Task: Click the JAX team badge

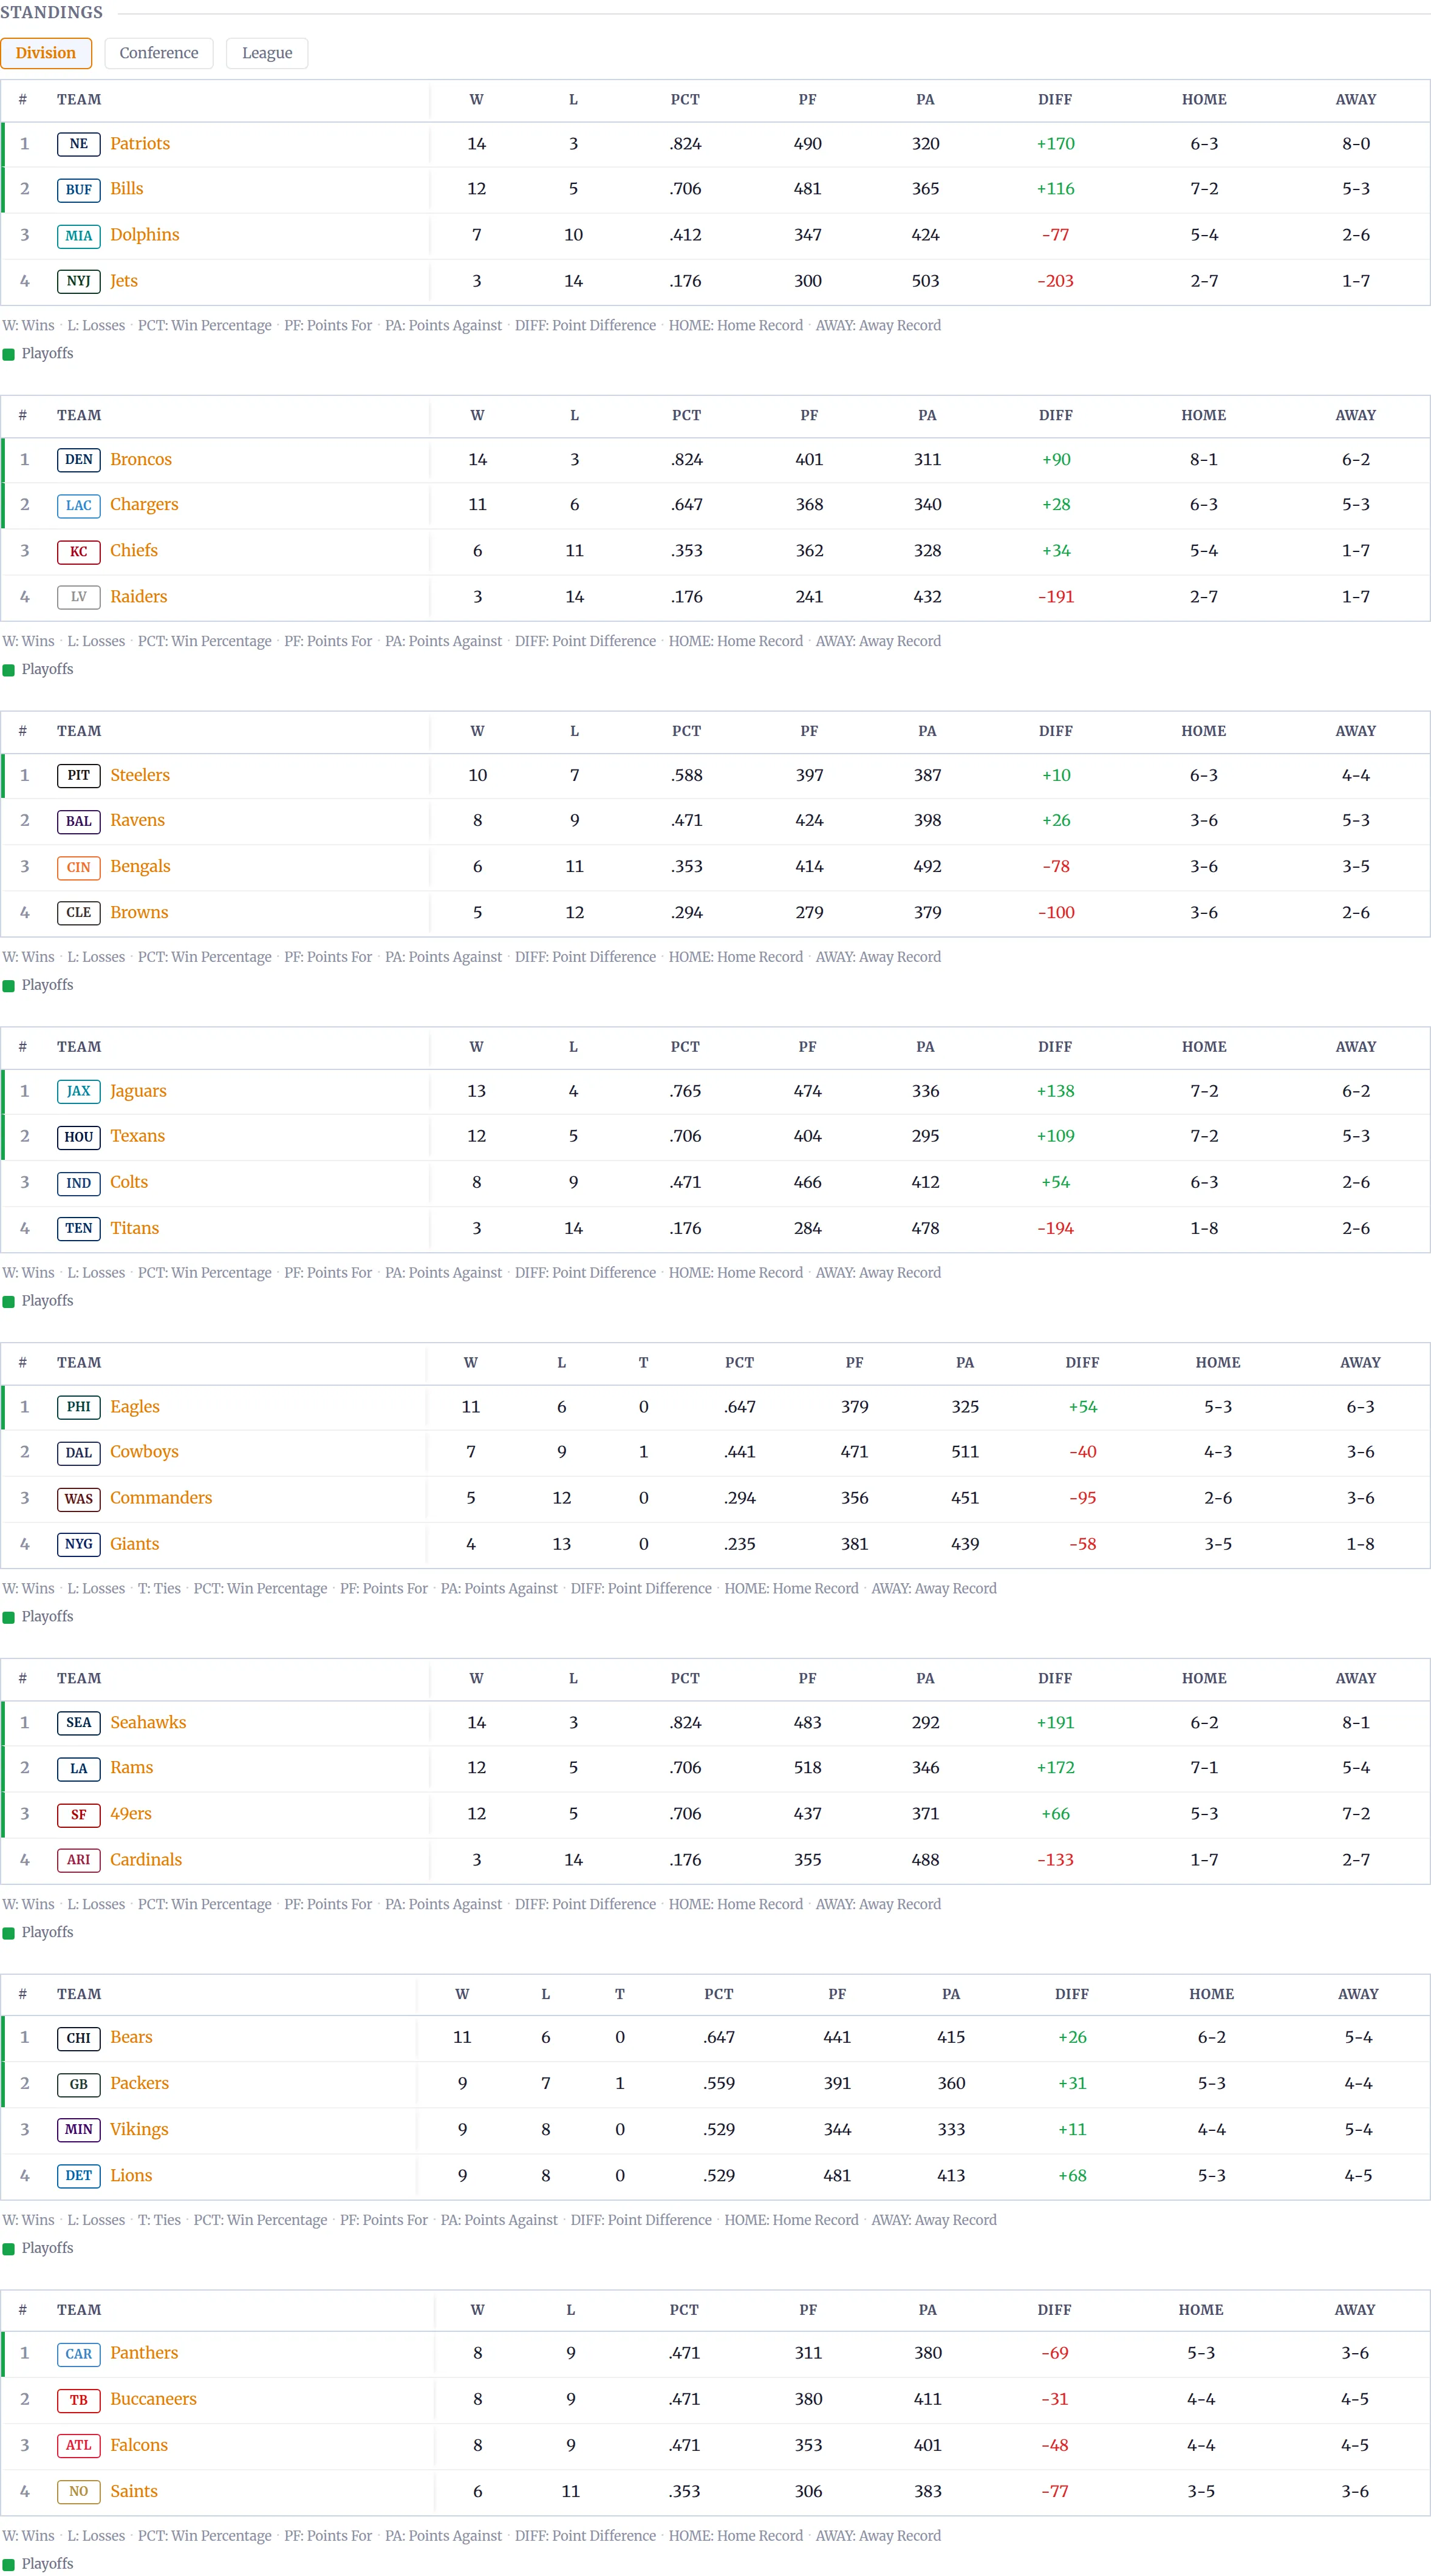Action: click(x=78, y=1092)
